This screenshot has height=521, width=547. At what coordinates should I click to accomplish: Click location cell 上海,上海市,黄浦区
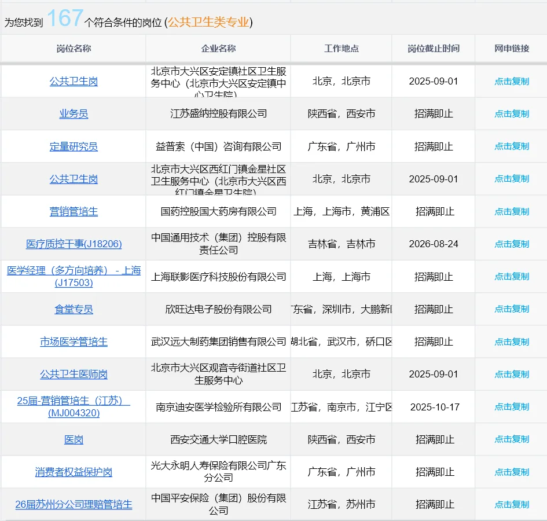(x=341, y=211)
